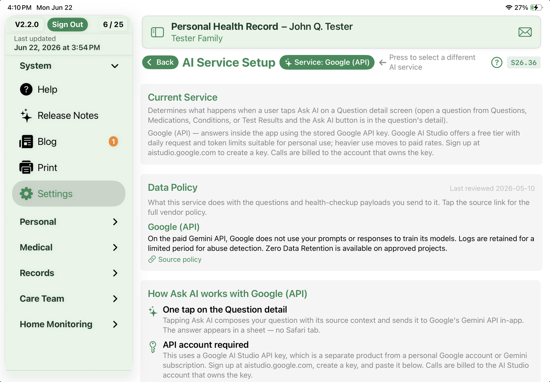Tap Last reviewed 2026-05-10 text
Viewport: 550px width, 382px height.
point(492,188)
